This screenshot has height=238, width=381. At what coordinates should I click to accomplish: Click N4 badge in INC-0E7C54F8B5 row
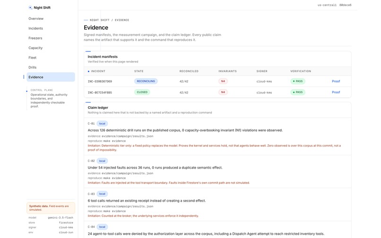tap(223, 92)
